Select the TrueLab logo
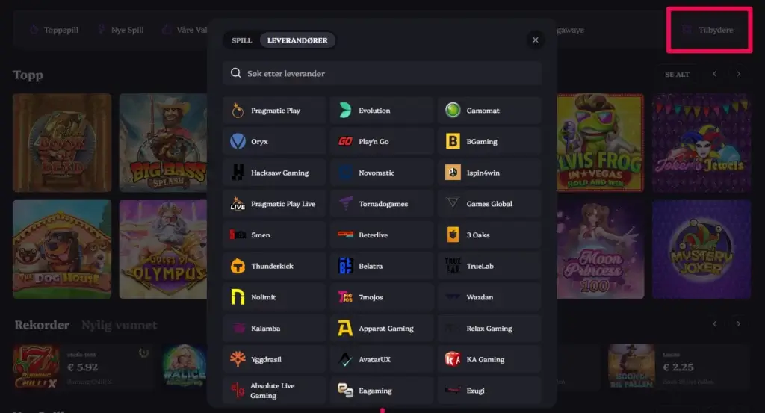Viewport: 765px width, 413px height. pos(453,266)
